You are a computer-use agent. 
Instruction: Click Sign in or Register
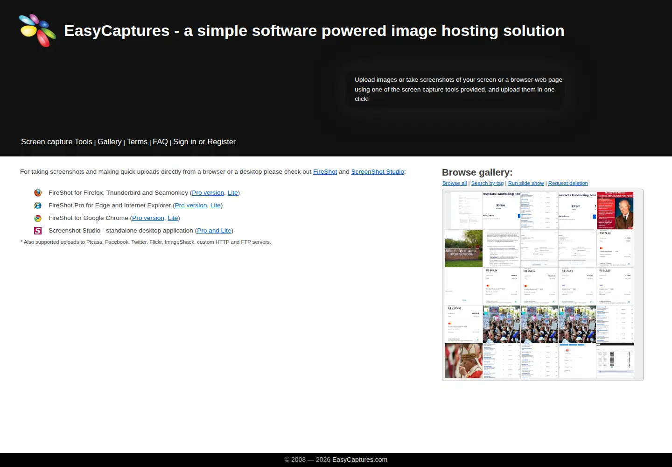click(x=204, y=142)
